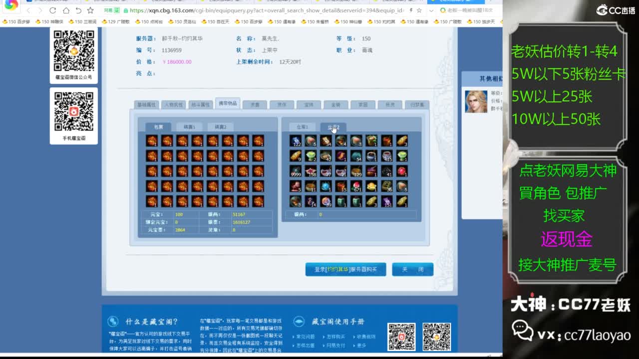Open the 锦囊2 tab

(x=221, y=127)
